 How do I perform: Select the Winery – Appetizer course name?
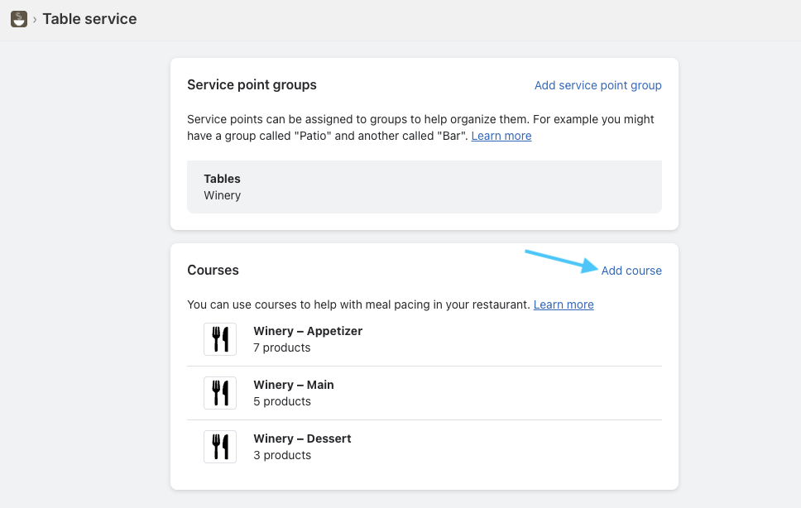point(308,331)
